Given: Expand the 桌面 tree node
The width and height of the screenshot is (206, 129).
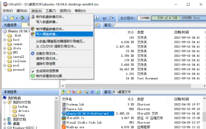Looking at the screenshot, I should pos(5,124).
